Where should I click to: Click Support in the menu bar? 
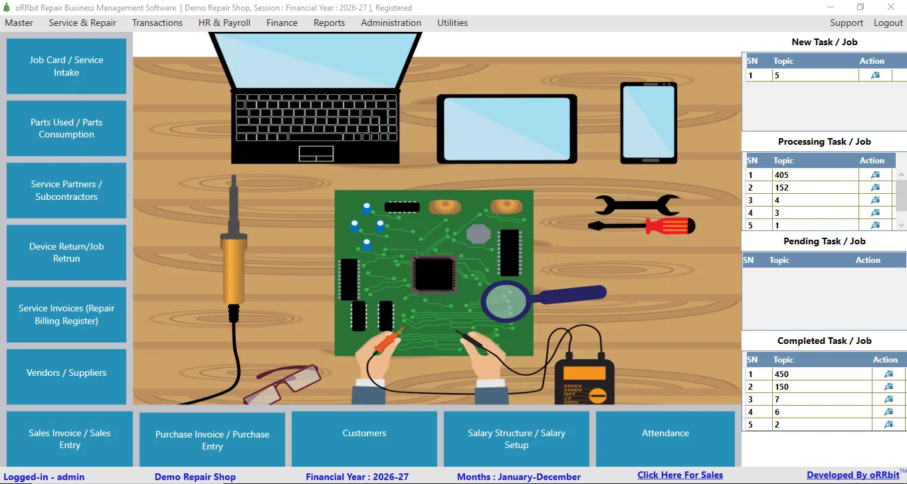[847, 23]
